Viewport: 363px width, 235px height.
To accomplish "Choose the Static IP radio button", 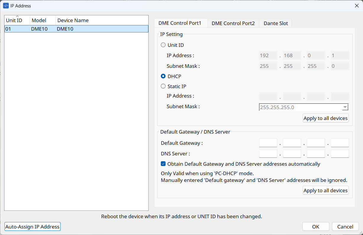I will (x=163, y=86).
